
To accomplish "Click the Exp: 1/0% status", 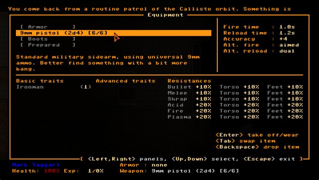I will (83, 171).
